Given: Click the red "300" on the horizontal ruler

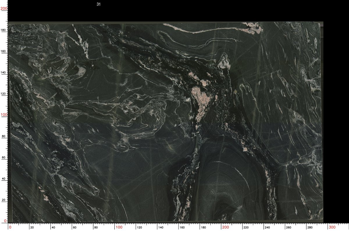Looking at the screenshot, I should point(332,227).
